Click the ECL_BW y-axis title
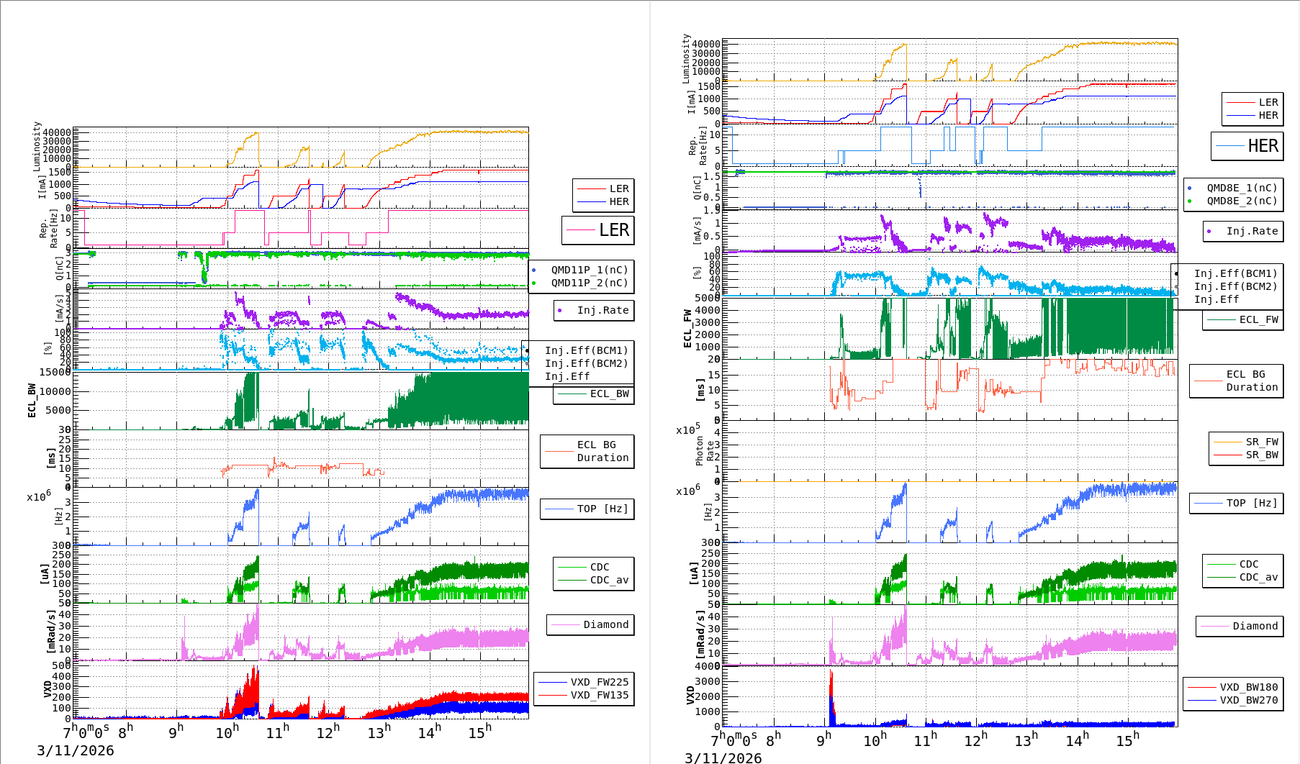 tap(32, 400)
